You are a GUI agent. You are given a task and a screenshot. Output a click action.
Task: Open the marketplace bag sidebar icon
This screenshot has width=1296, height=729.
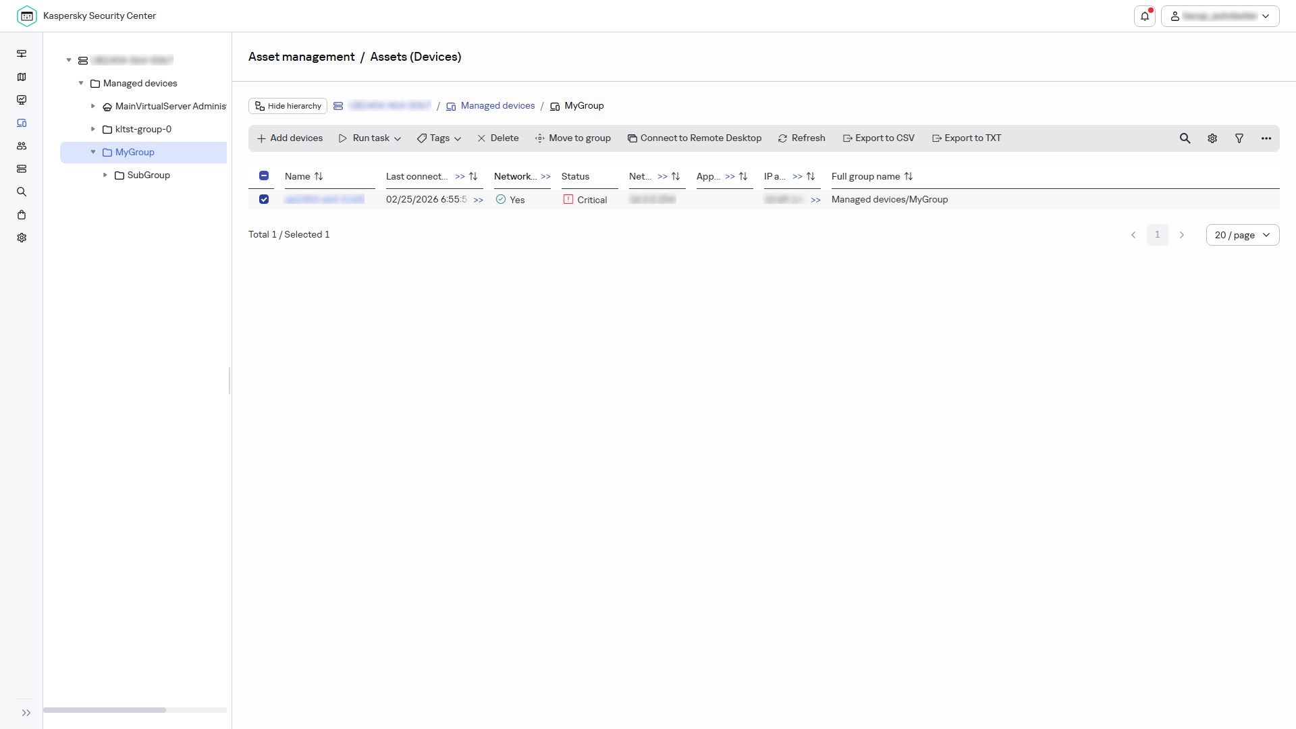point(22,215)
